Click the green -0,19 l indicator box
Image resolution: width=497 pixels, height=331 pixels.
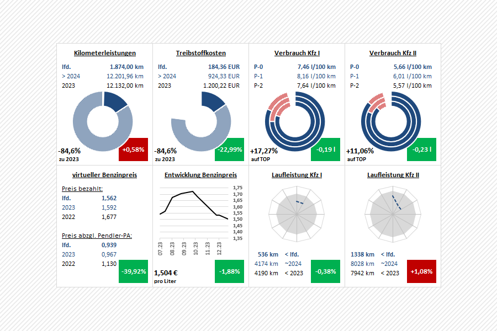click(x=325, y=150)
